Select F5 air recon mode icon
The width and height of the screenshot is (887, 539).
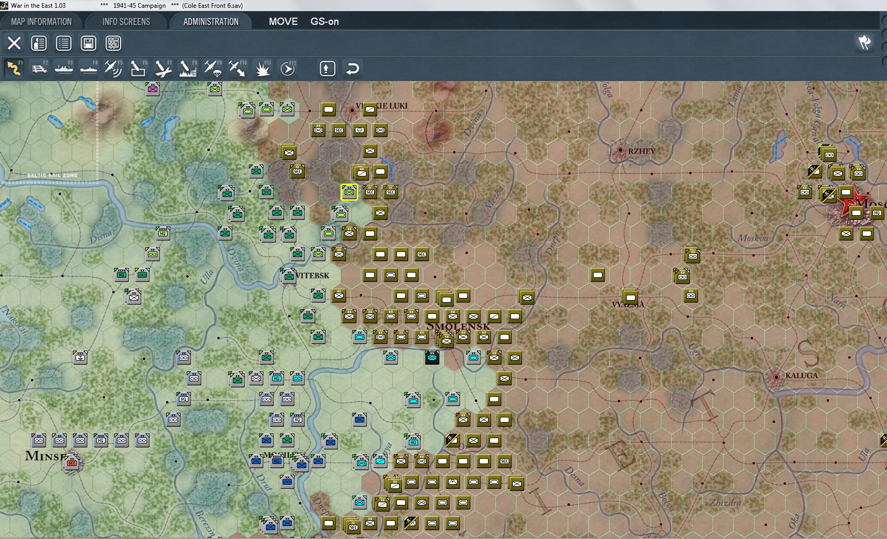[x=113, y=68]
